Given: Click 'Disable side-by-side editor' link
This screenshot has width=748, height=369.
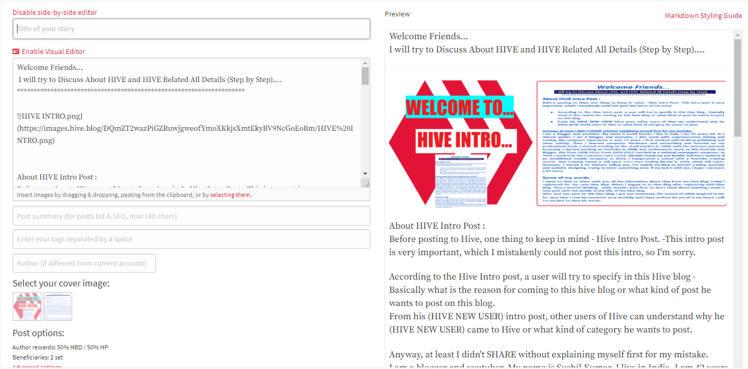Looking at the screenshot, I should coord(55,12).
